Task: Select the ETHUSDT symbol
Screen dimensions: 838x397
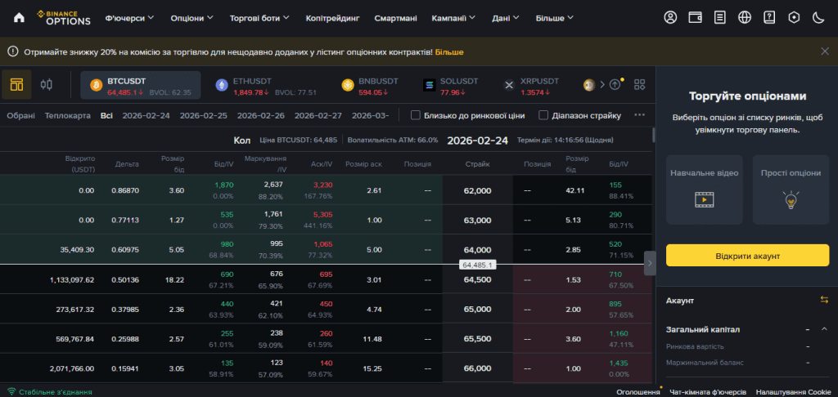Action: click(x=266, y=86)
